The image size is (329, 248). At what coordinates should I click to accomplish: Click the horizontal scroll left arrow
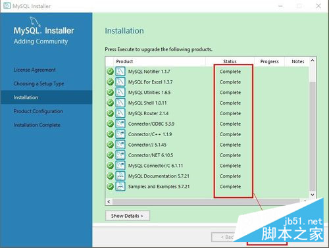[109, 201]
